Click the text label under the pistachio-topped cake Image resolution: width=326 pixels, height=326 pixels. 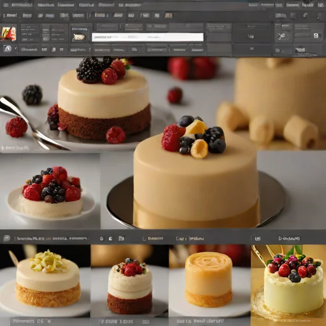point(32,321)
